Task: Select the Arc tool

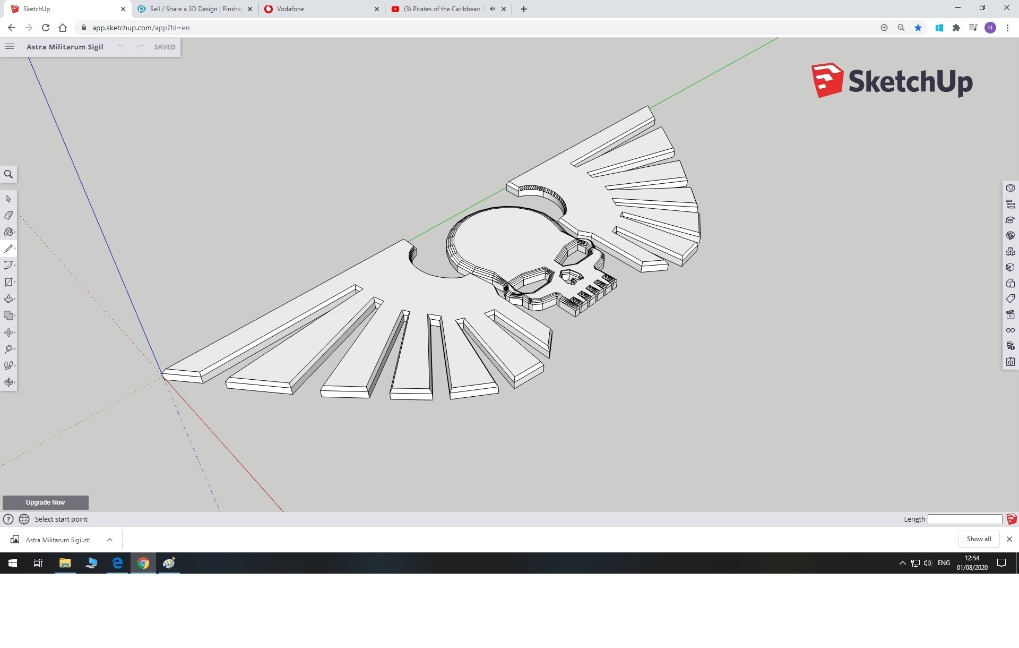Action: pos(8,265)
